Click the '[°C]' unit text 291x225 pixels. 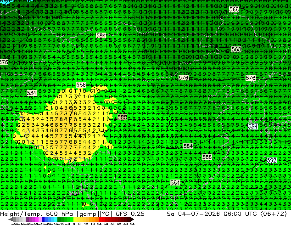(x=106, y=214)
